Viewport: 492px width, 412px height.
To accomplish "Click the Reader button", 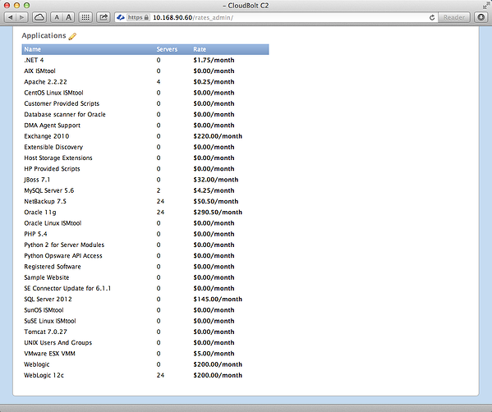I will coord(454,17).
